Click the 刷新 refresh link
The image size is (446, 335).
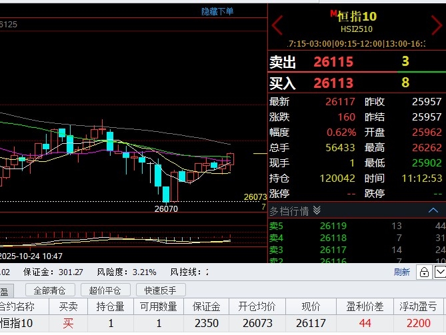pos(401,272)
